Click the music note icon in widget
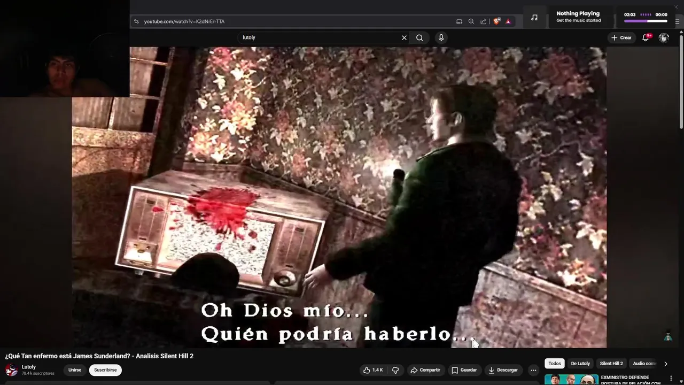 pos(534,17)
